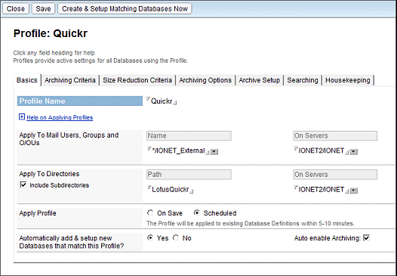The image size is (397, 276).
Task: Open mail users On Servers IONET2/IONET dropdown
Action: pos(354,152)
